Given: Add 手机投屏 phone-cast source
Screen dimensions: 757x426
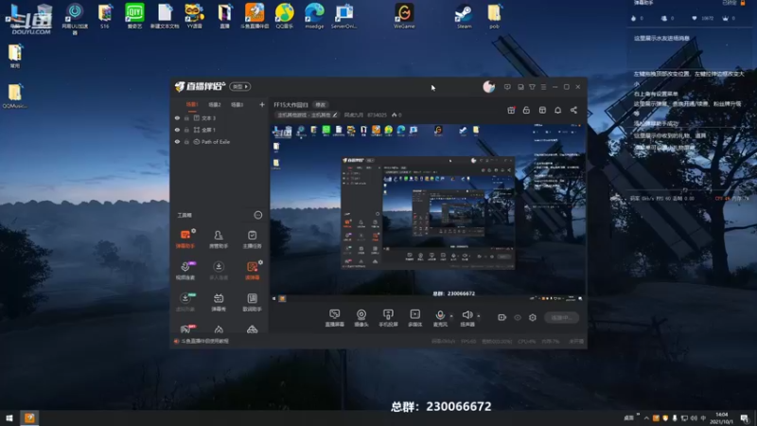Looking at the screenshot, I should click(x=388, y=318).
